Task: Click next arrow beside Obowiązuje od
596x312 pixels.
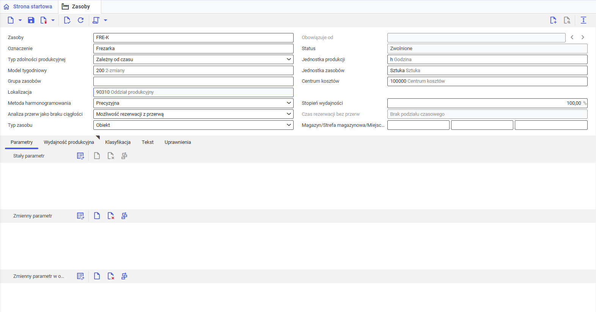Action: [583, 38]
